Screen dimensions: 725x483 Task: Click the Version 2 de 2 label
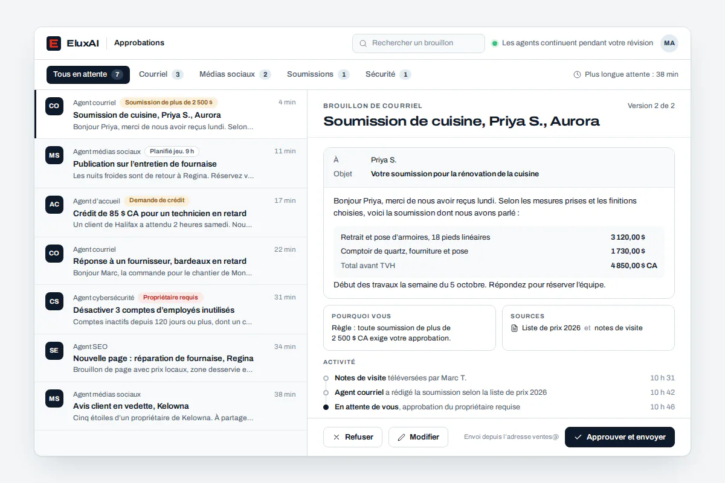pos(651,106)
